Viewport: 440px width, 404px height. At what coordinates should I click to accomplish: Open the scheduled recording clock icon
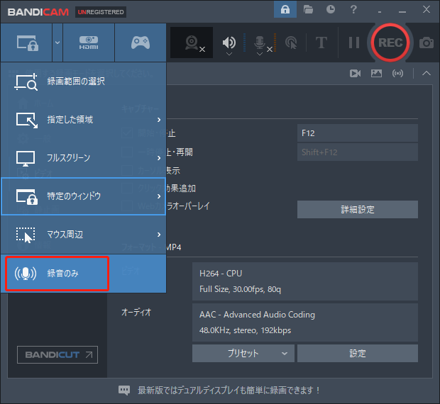(x=331, y=9)
